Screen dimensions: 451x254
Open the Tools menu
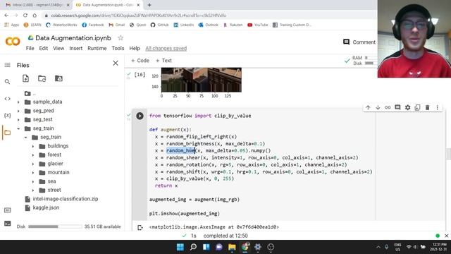(118, 49)
